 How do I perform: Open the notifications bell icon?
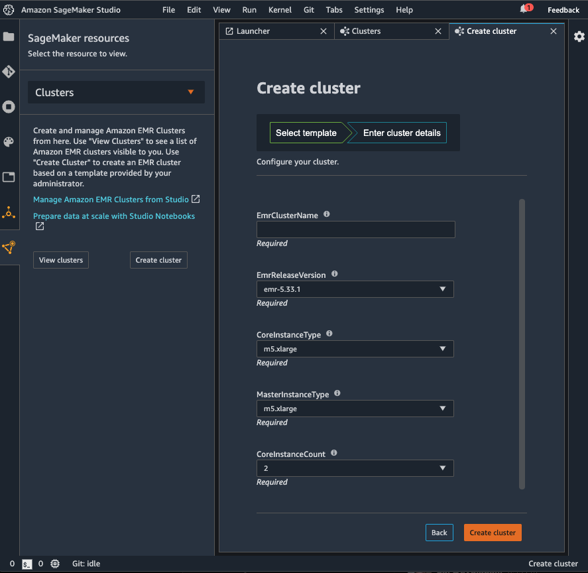coord(524,9)
